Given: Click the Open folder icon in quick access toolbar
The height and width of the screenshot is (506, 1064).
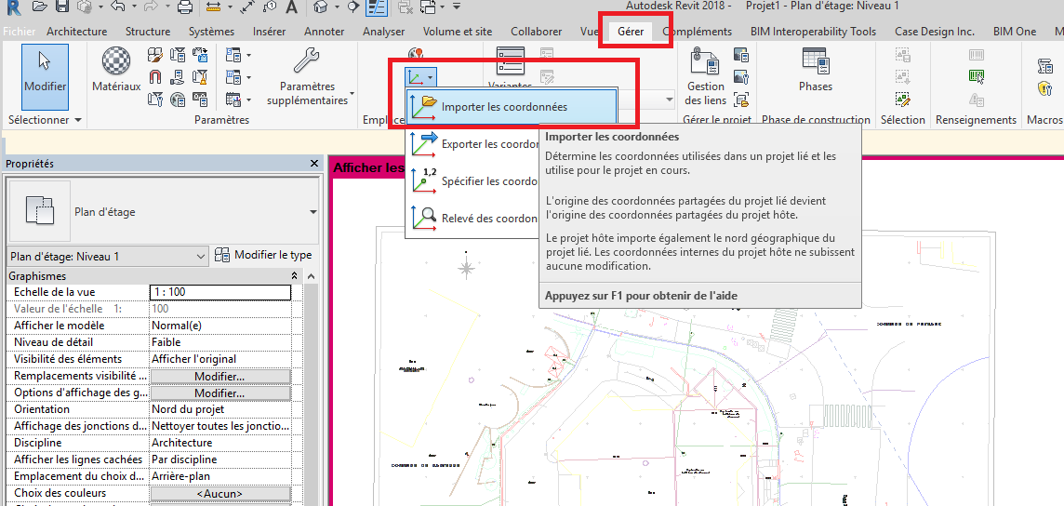Looking at the screenshot, I should (40, 7).
